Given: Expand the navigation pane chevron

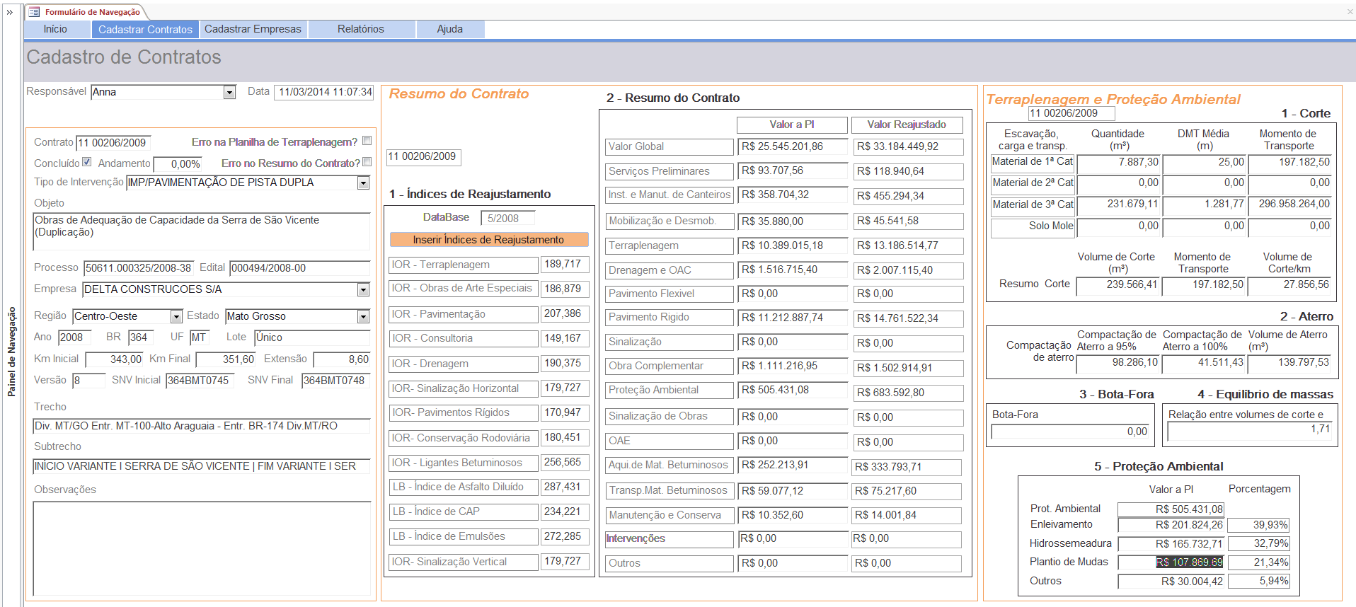Looking at the screenshot, I should point(10,12).
